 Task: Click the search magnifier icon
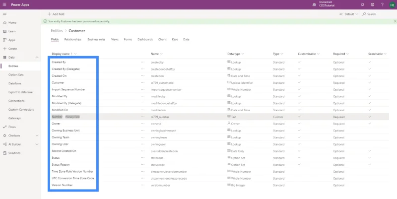click(x=364, y=14)
